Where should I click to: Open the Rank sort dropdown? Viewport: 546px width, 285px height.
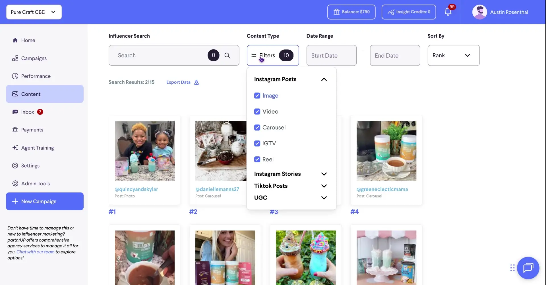(453, 55)
